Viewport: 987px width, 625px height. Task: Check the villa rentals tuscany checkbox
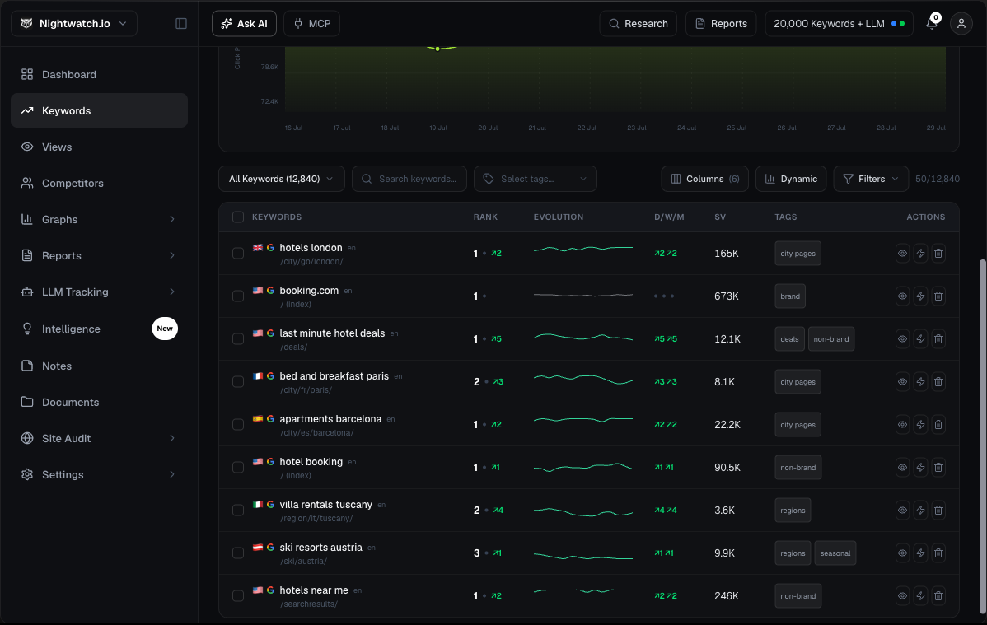pyautogui.click(x=238, y=510)
